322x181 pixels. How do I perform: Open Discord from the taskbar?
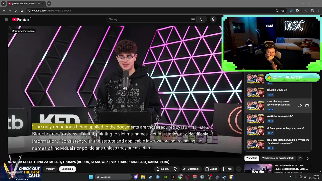pos(136,177)
